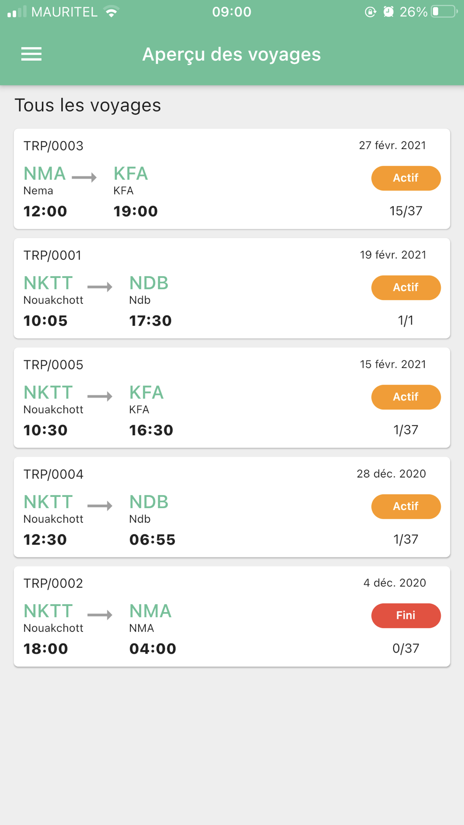Screen dimensions: 464x825
Task: Select the TRP/0004 trip card
Action: pyautogui.click(x=232, y=507)
